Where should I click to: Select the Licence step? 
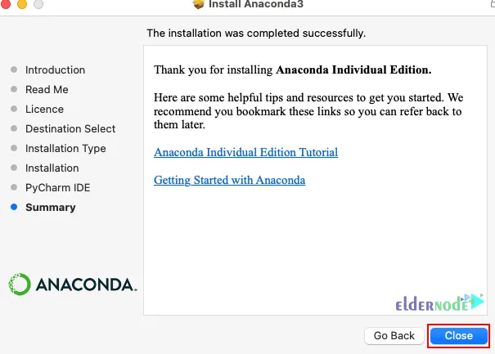point(44,110)
